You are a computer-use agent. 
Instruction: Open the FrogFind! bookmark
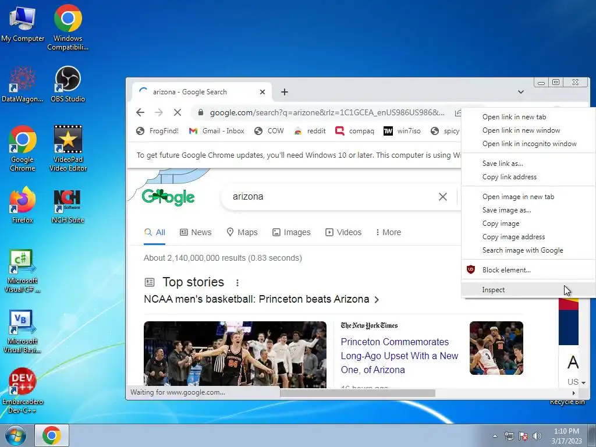click(x=157, y=131)
